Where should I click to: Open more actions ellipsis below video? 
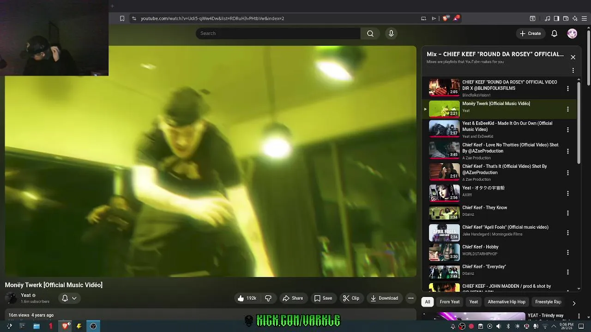tap(410, 298)
